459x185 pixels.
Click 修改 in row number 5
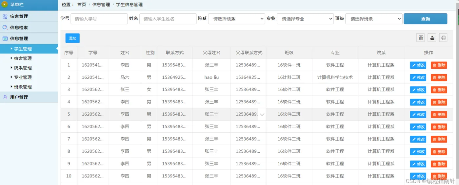[x=418, y=114]
